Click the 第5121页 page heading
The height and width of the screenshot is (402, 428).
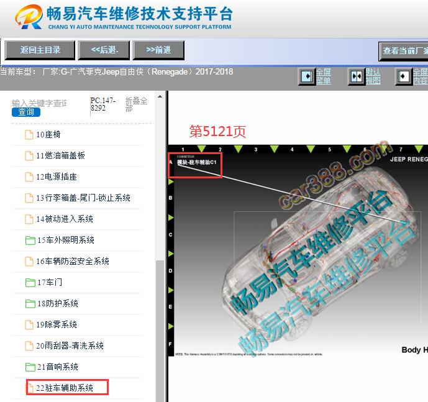(x=217, y=131)
